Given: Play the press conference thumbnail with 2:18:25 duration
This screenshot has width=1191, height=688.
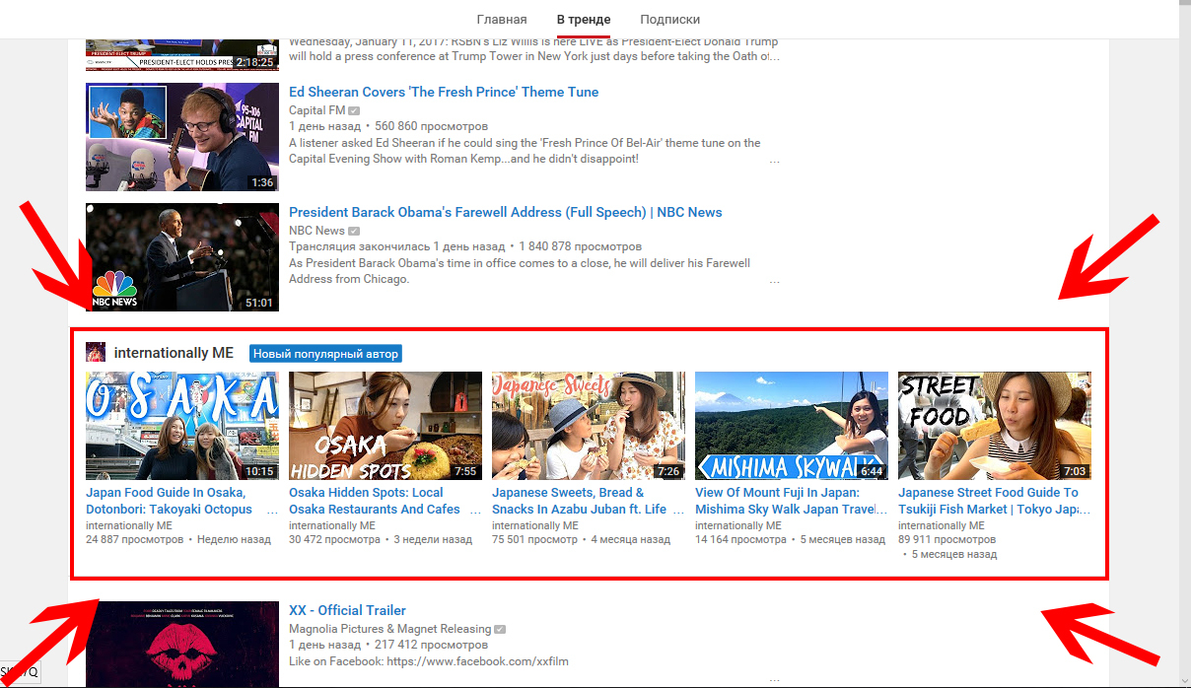Looking at the screenshot, I should pos(182,54).
